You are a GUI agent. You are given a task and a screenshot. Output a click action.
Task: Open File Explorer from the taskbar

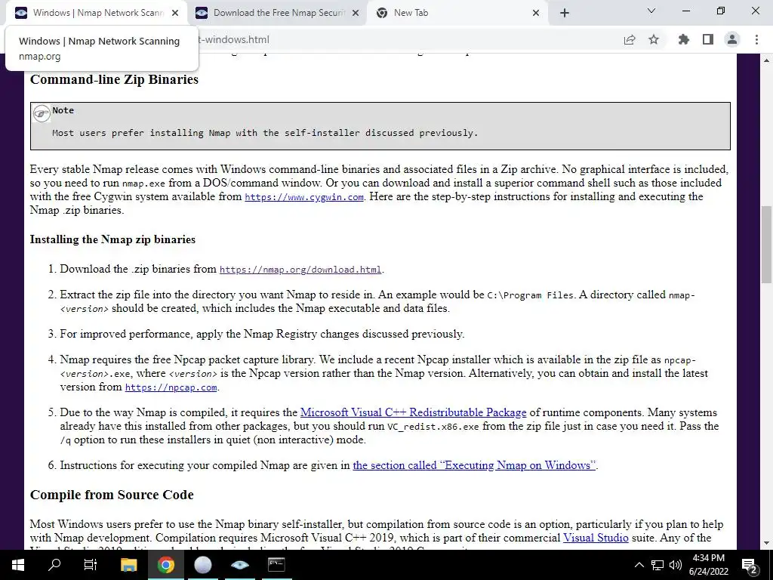point(128,565)
